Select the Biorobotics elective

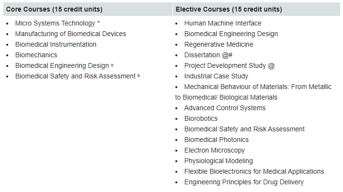click(x=201, y=118)
